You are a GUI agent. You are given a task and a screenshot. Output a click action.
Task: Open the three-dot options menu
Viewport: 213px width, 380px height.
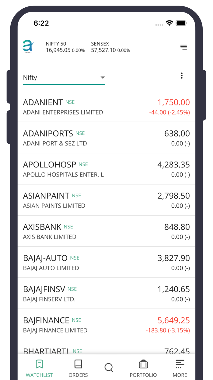pos(182,75)
